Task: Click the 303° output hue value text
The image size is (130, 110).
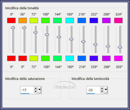Action: (x=119, y=67)
